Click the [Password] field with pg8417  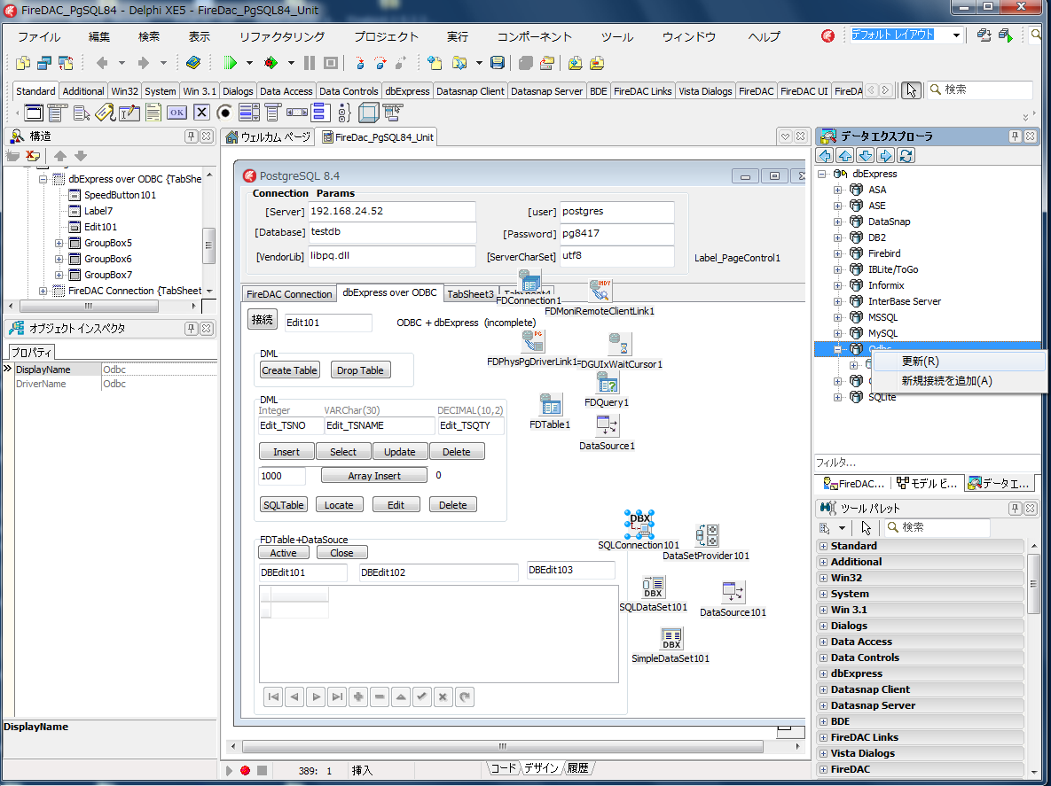click(x=616, y=234)
